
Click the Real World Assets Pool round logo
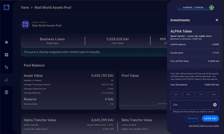(x=25, y=24)
